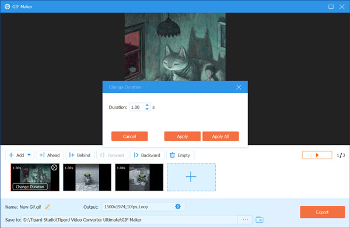Play the GIF preview
Image resolution: width=350 pixels, height=228 pixels.
pos(317,155)
